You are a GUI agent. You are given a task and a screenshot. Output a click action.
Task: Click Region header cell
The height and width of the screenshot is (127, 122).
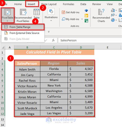point(54,63)
